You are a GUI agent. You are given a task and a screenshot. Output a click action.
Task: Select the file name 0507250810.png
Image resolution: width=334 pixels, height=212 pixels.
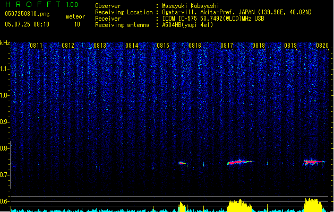click(27, 14)
